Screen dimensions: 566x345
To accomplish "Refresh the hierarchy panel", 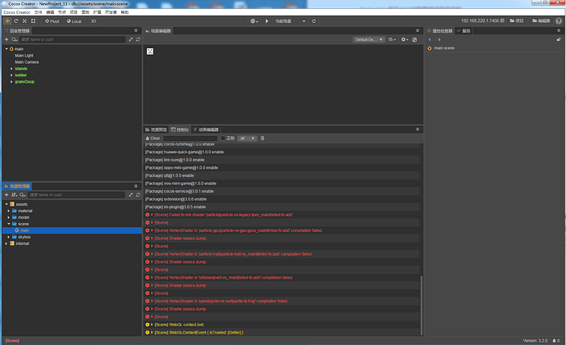I will (138, 39).
